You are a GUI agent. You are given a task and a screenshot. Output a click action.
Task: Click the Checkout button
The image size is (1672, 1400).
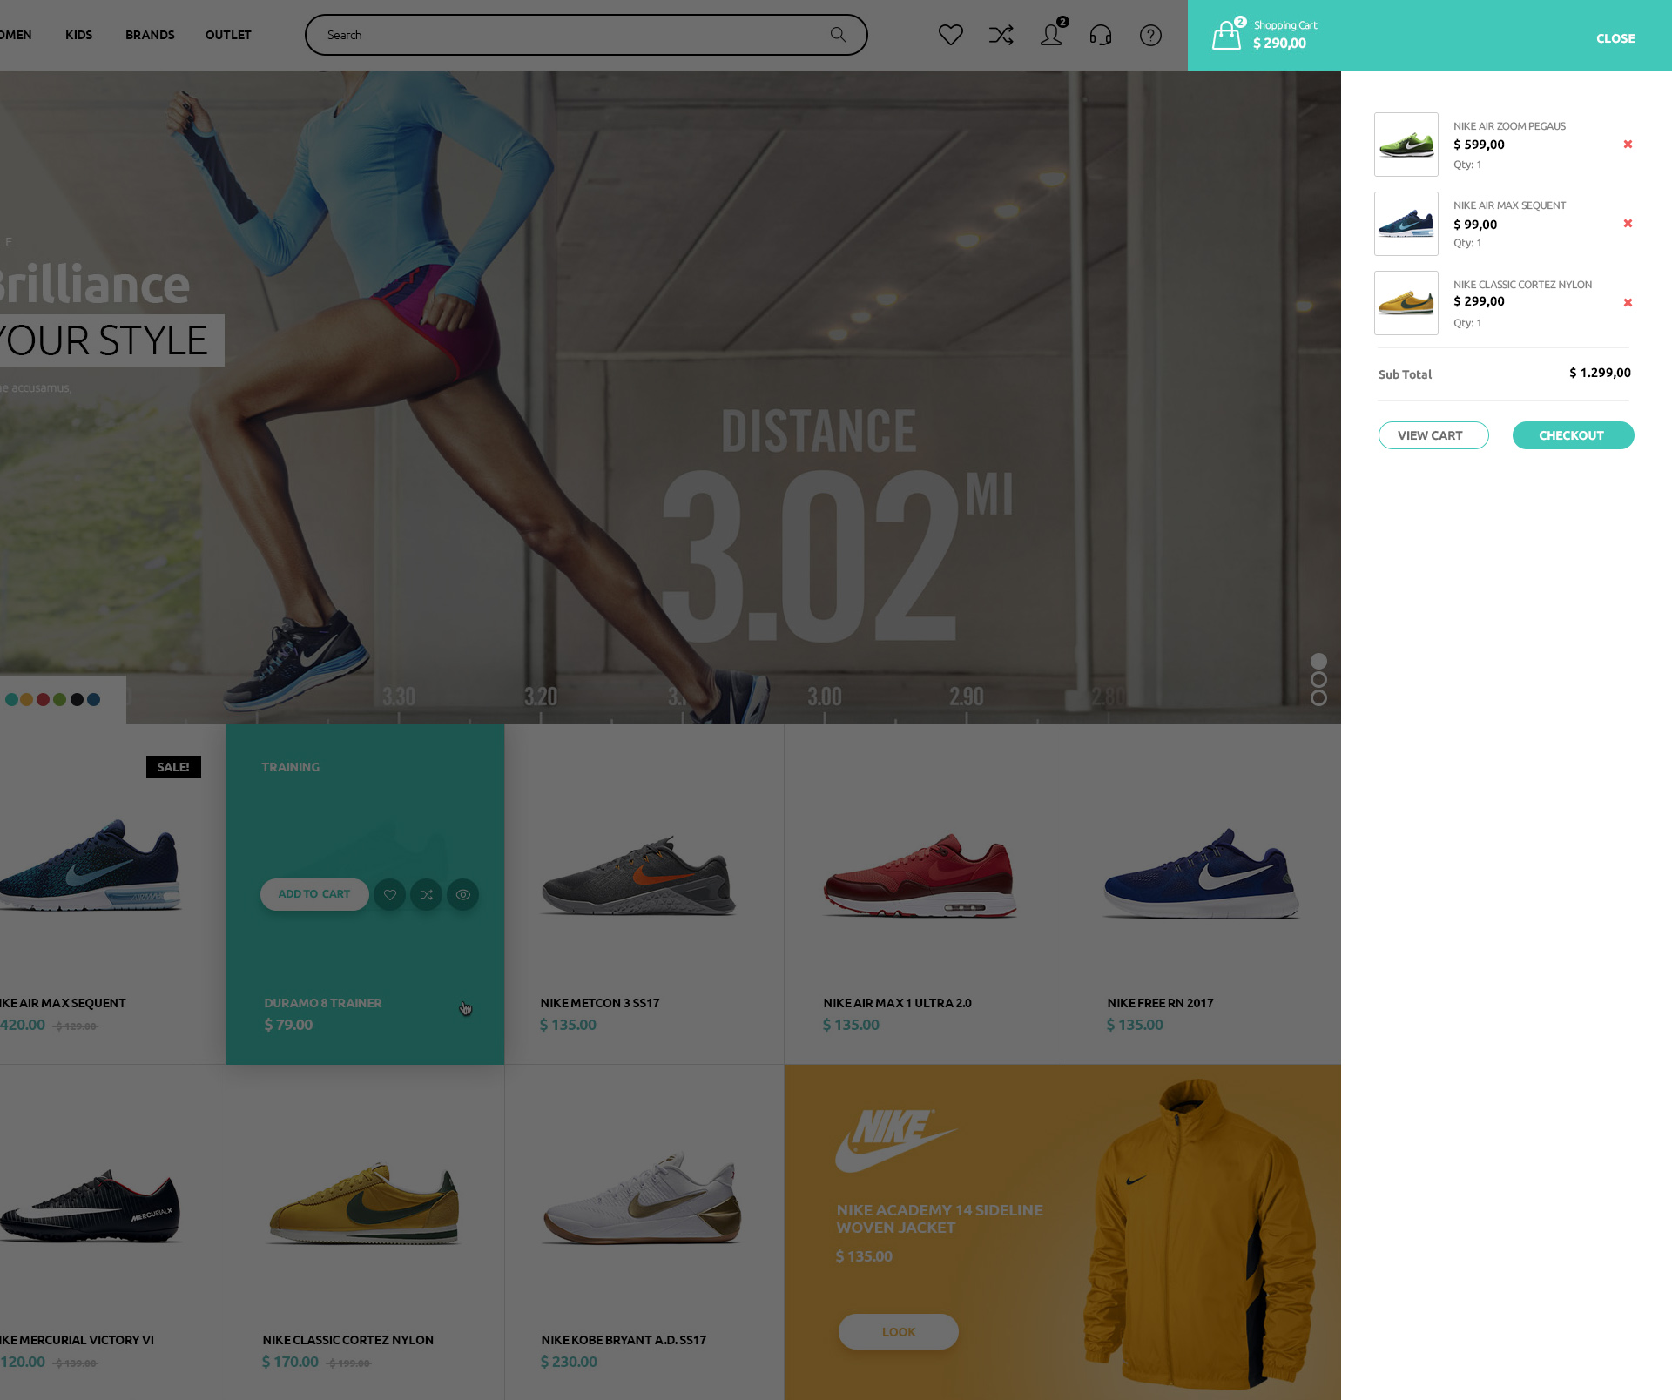tap(1572, 435)
